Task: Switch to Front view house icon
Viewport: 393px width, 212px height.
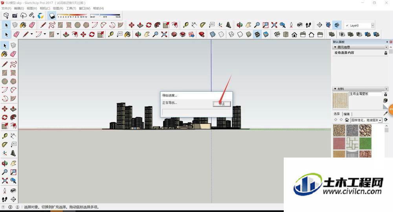Action: (294, 34)
